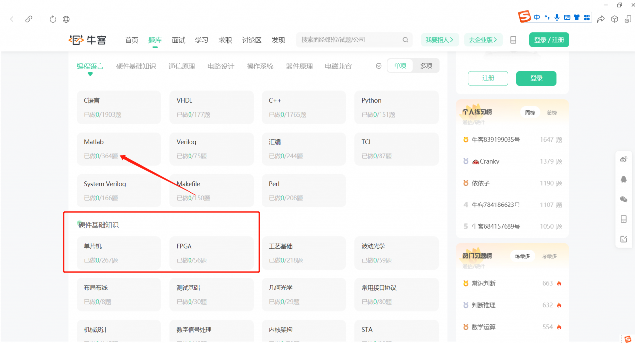Open the C语言 question card
Image resolution: width=635 pixels, height=343 pixels.
tap(119, 107)
